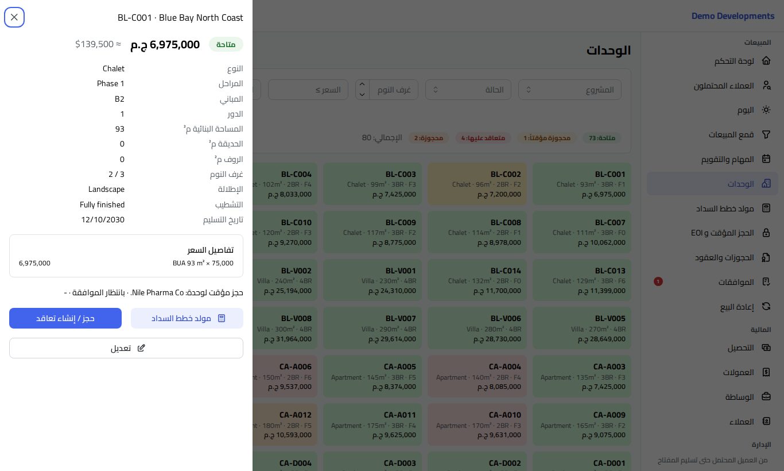This screenshot has width=784, height=471.
Task: Click the lock icon for temporary holds
Action: (x=766, y=233)
